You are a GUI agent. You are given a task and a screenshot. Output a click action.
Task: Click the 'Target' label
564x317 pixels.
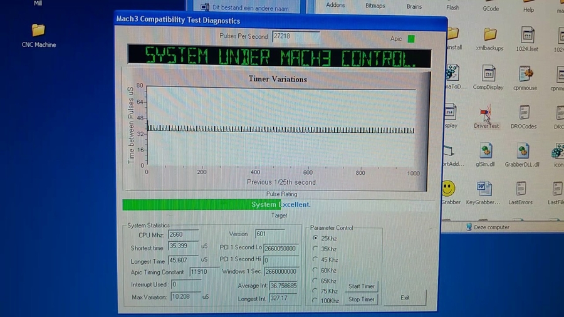279,216
